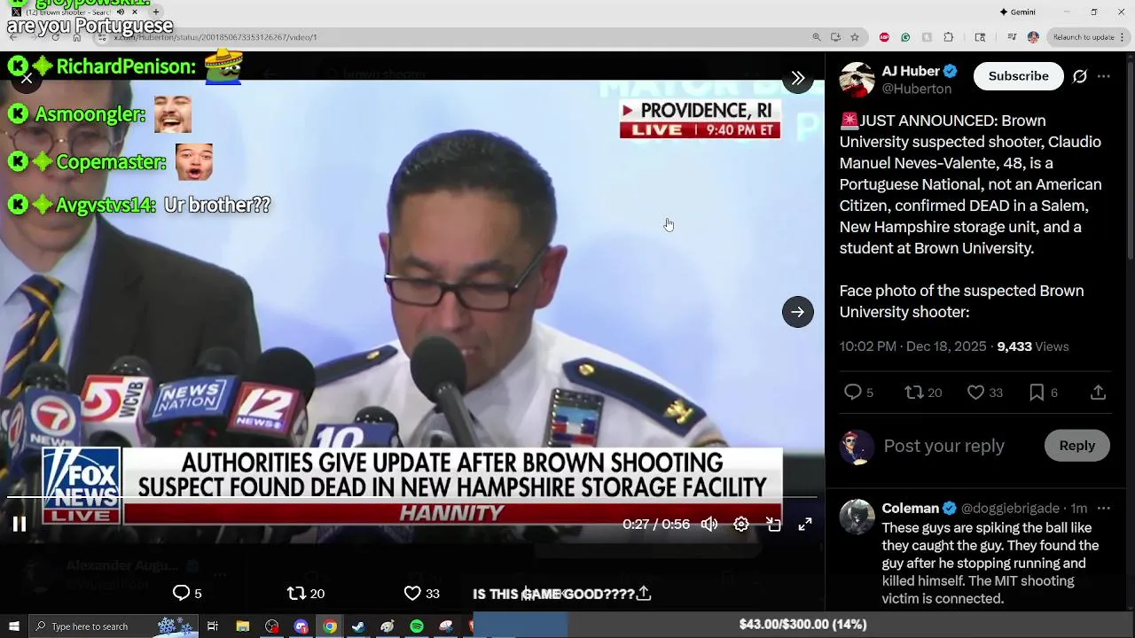The image size is (1135, 638).
Task: Open more options for AJ Huber's post
Action: 1103,76
